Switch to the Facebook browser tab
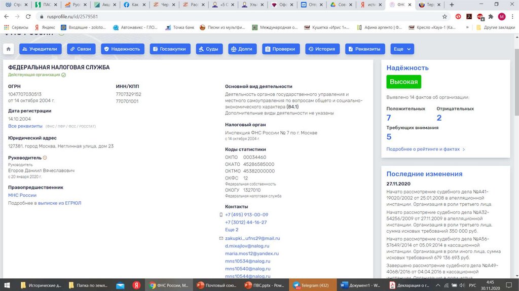 click(x=133, y=5)
